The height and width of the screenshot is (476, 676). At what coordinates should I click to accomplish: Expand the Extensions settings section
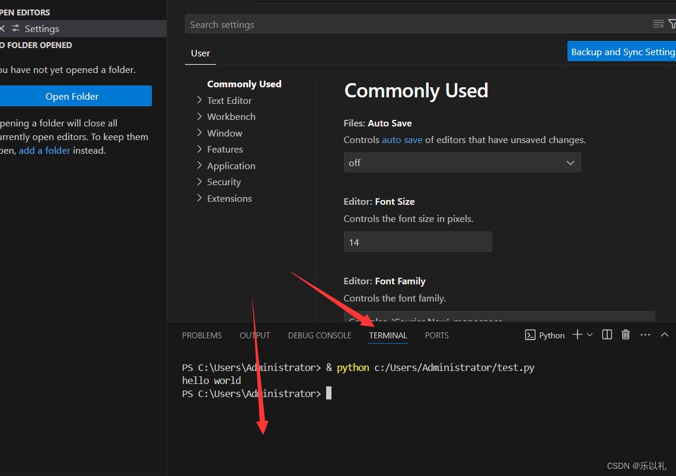click(229, 198)
